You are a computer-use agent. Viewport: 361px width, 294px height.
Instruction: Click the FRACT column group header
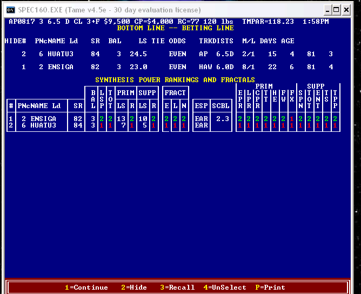[x=175, y=93]
